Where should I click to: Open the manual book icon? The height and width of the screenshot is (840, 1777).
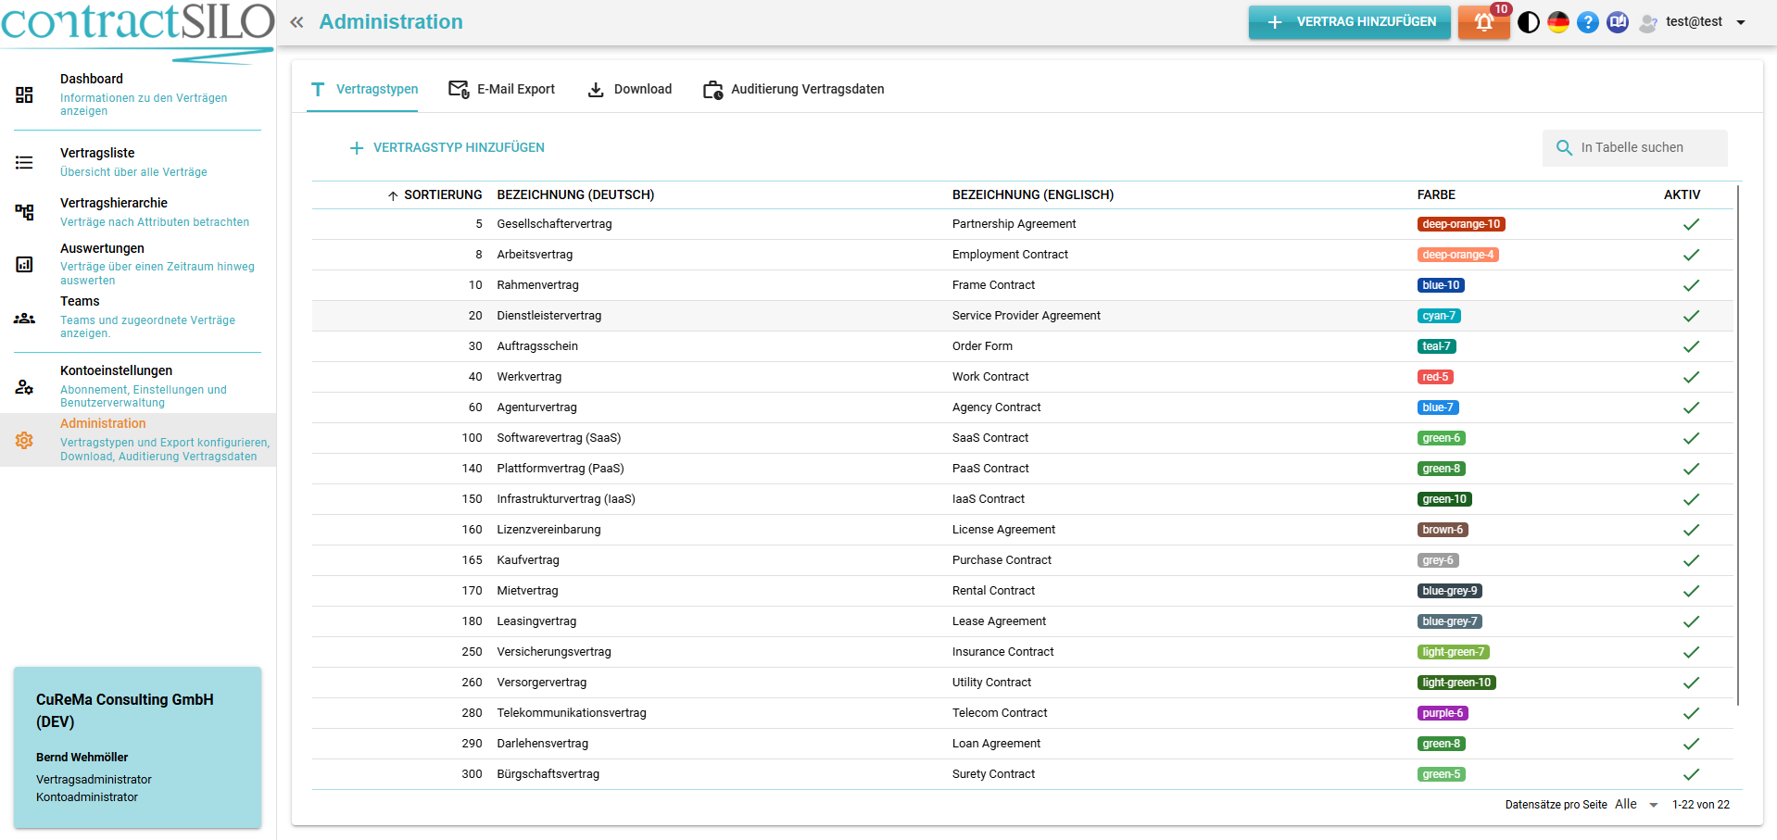click(x=1618, y=22)
